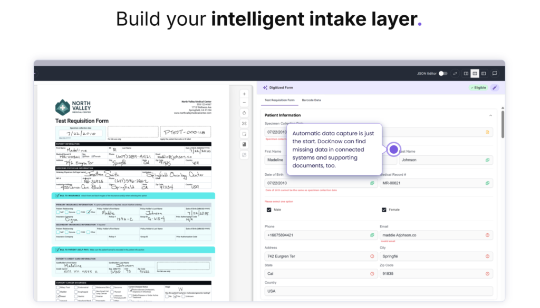Screen dimensions: 540x308
Task: Rotate the document with the rotate icon
Action: point(244,113)
